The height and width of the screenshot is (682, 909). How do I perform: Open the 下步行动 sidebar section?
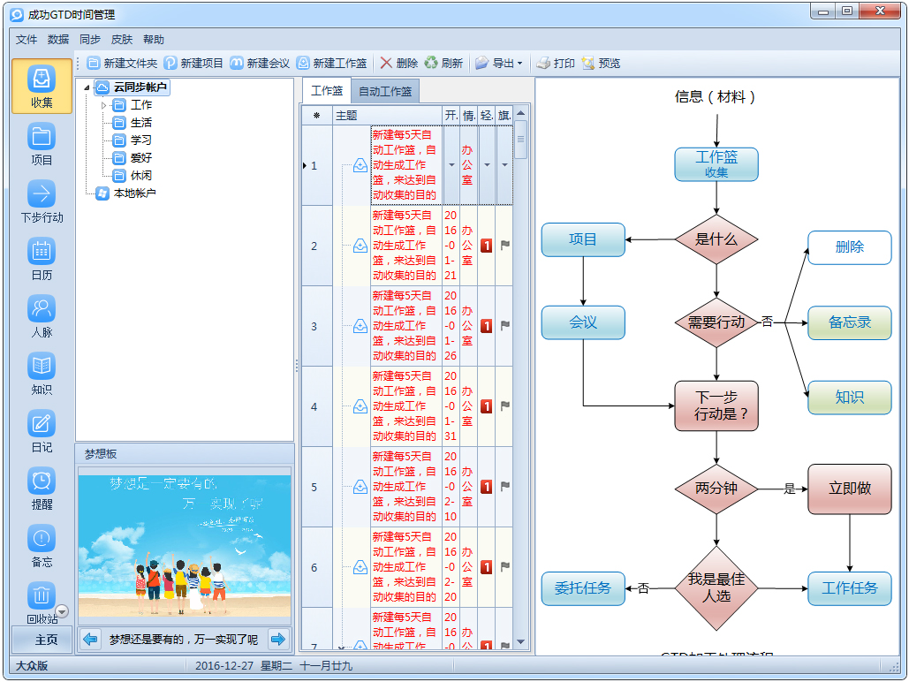[42, 201]
